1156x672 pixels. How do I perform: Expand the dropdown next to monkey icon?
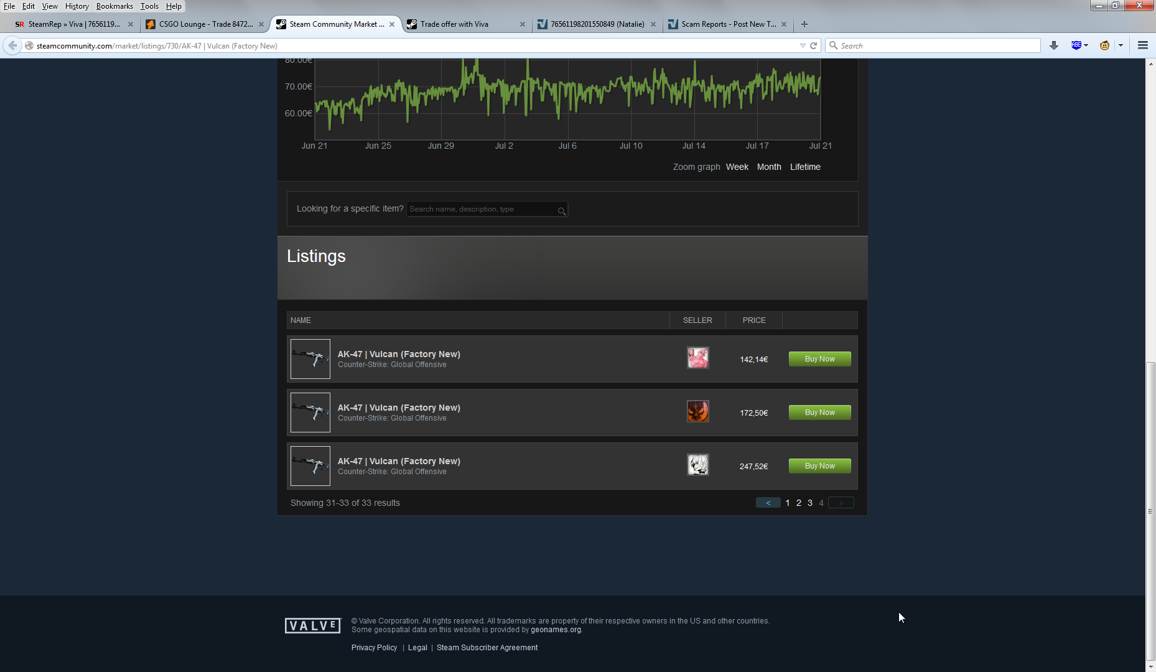coord(1121,45)
